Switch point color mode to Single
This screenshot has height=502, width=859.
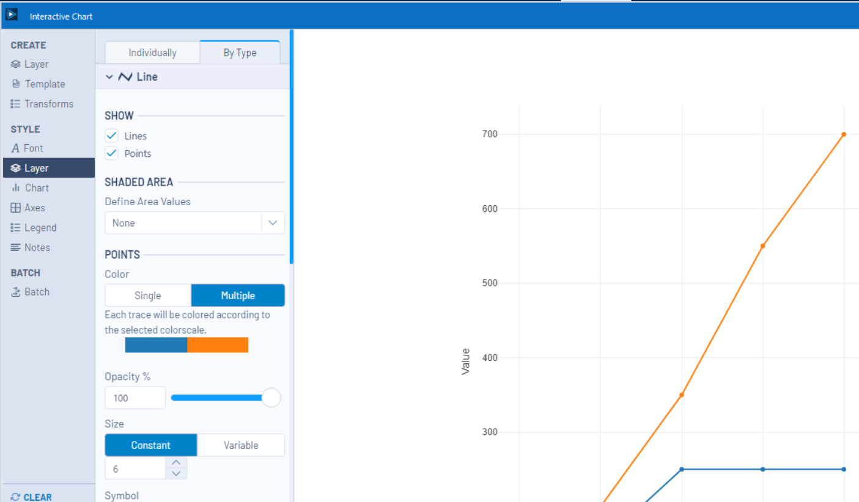coord(147,295)
